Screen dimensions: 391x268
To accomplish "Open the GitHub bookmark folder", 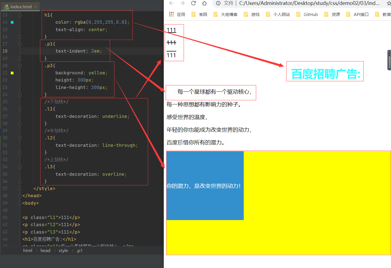I will click(x=307, y=14).
